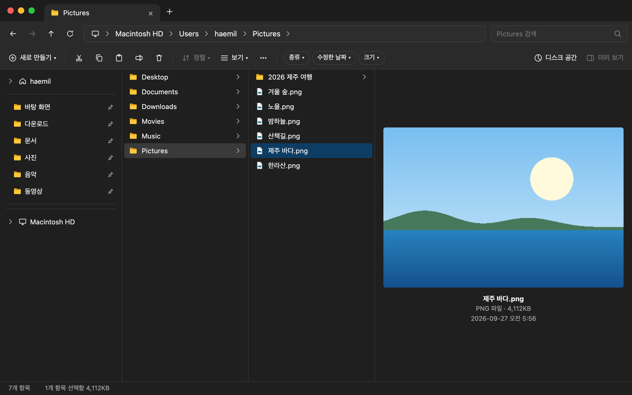Click the Delete trash icon
The width and height of the screenshot is (632, 395).
click(x=159, y=58)
